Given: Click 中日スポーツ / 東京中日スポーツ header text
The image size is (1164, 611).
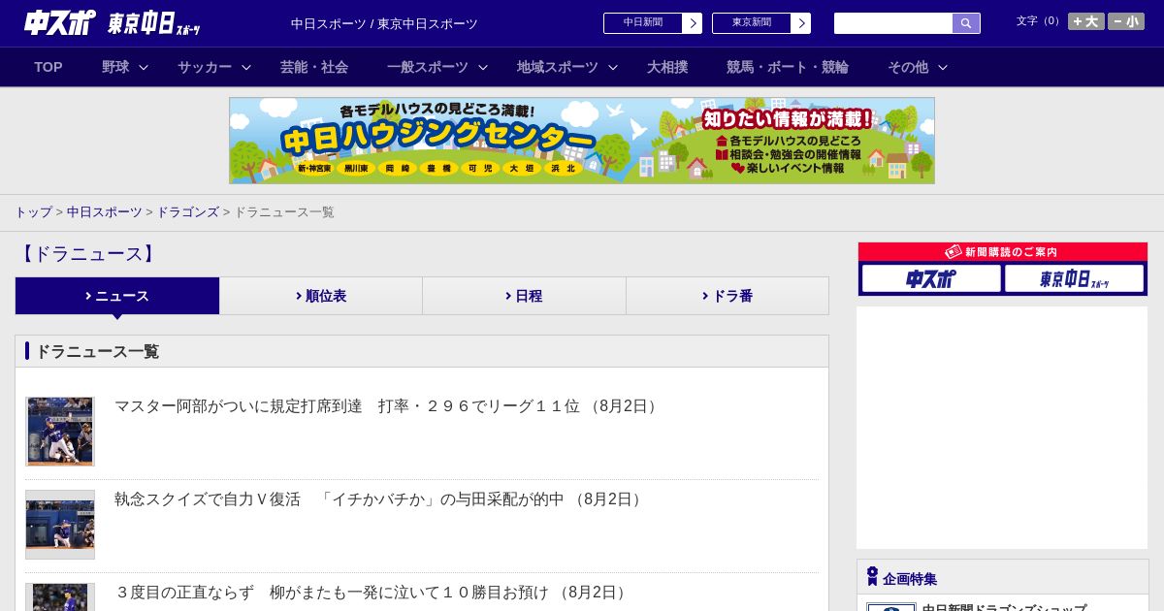Looking at the screenshot, I should tap(384, 24).
